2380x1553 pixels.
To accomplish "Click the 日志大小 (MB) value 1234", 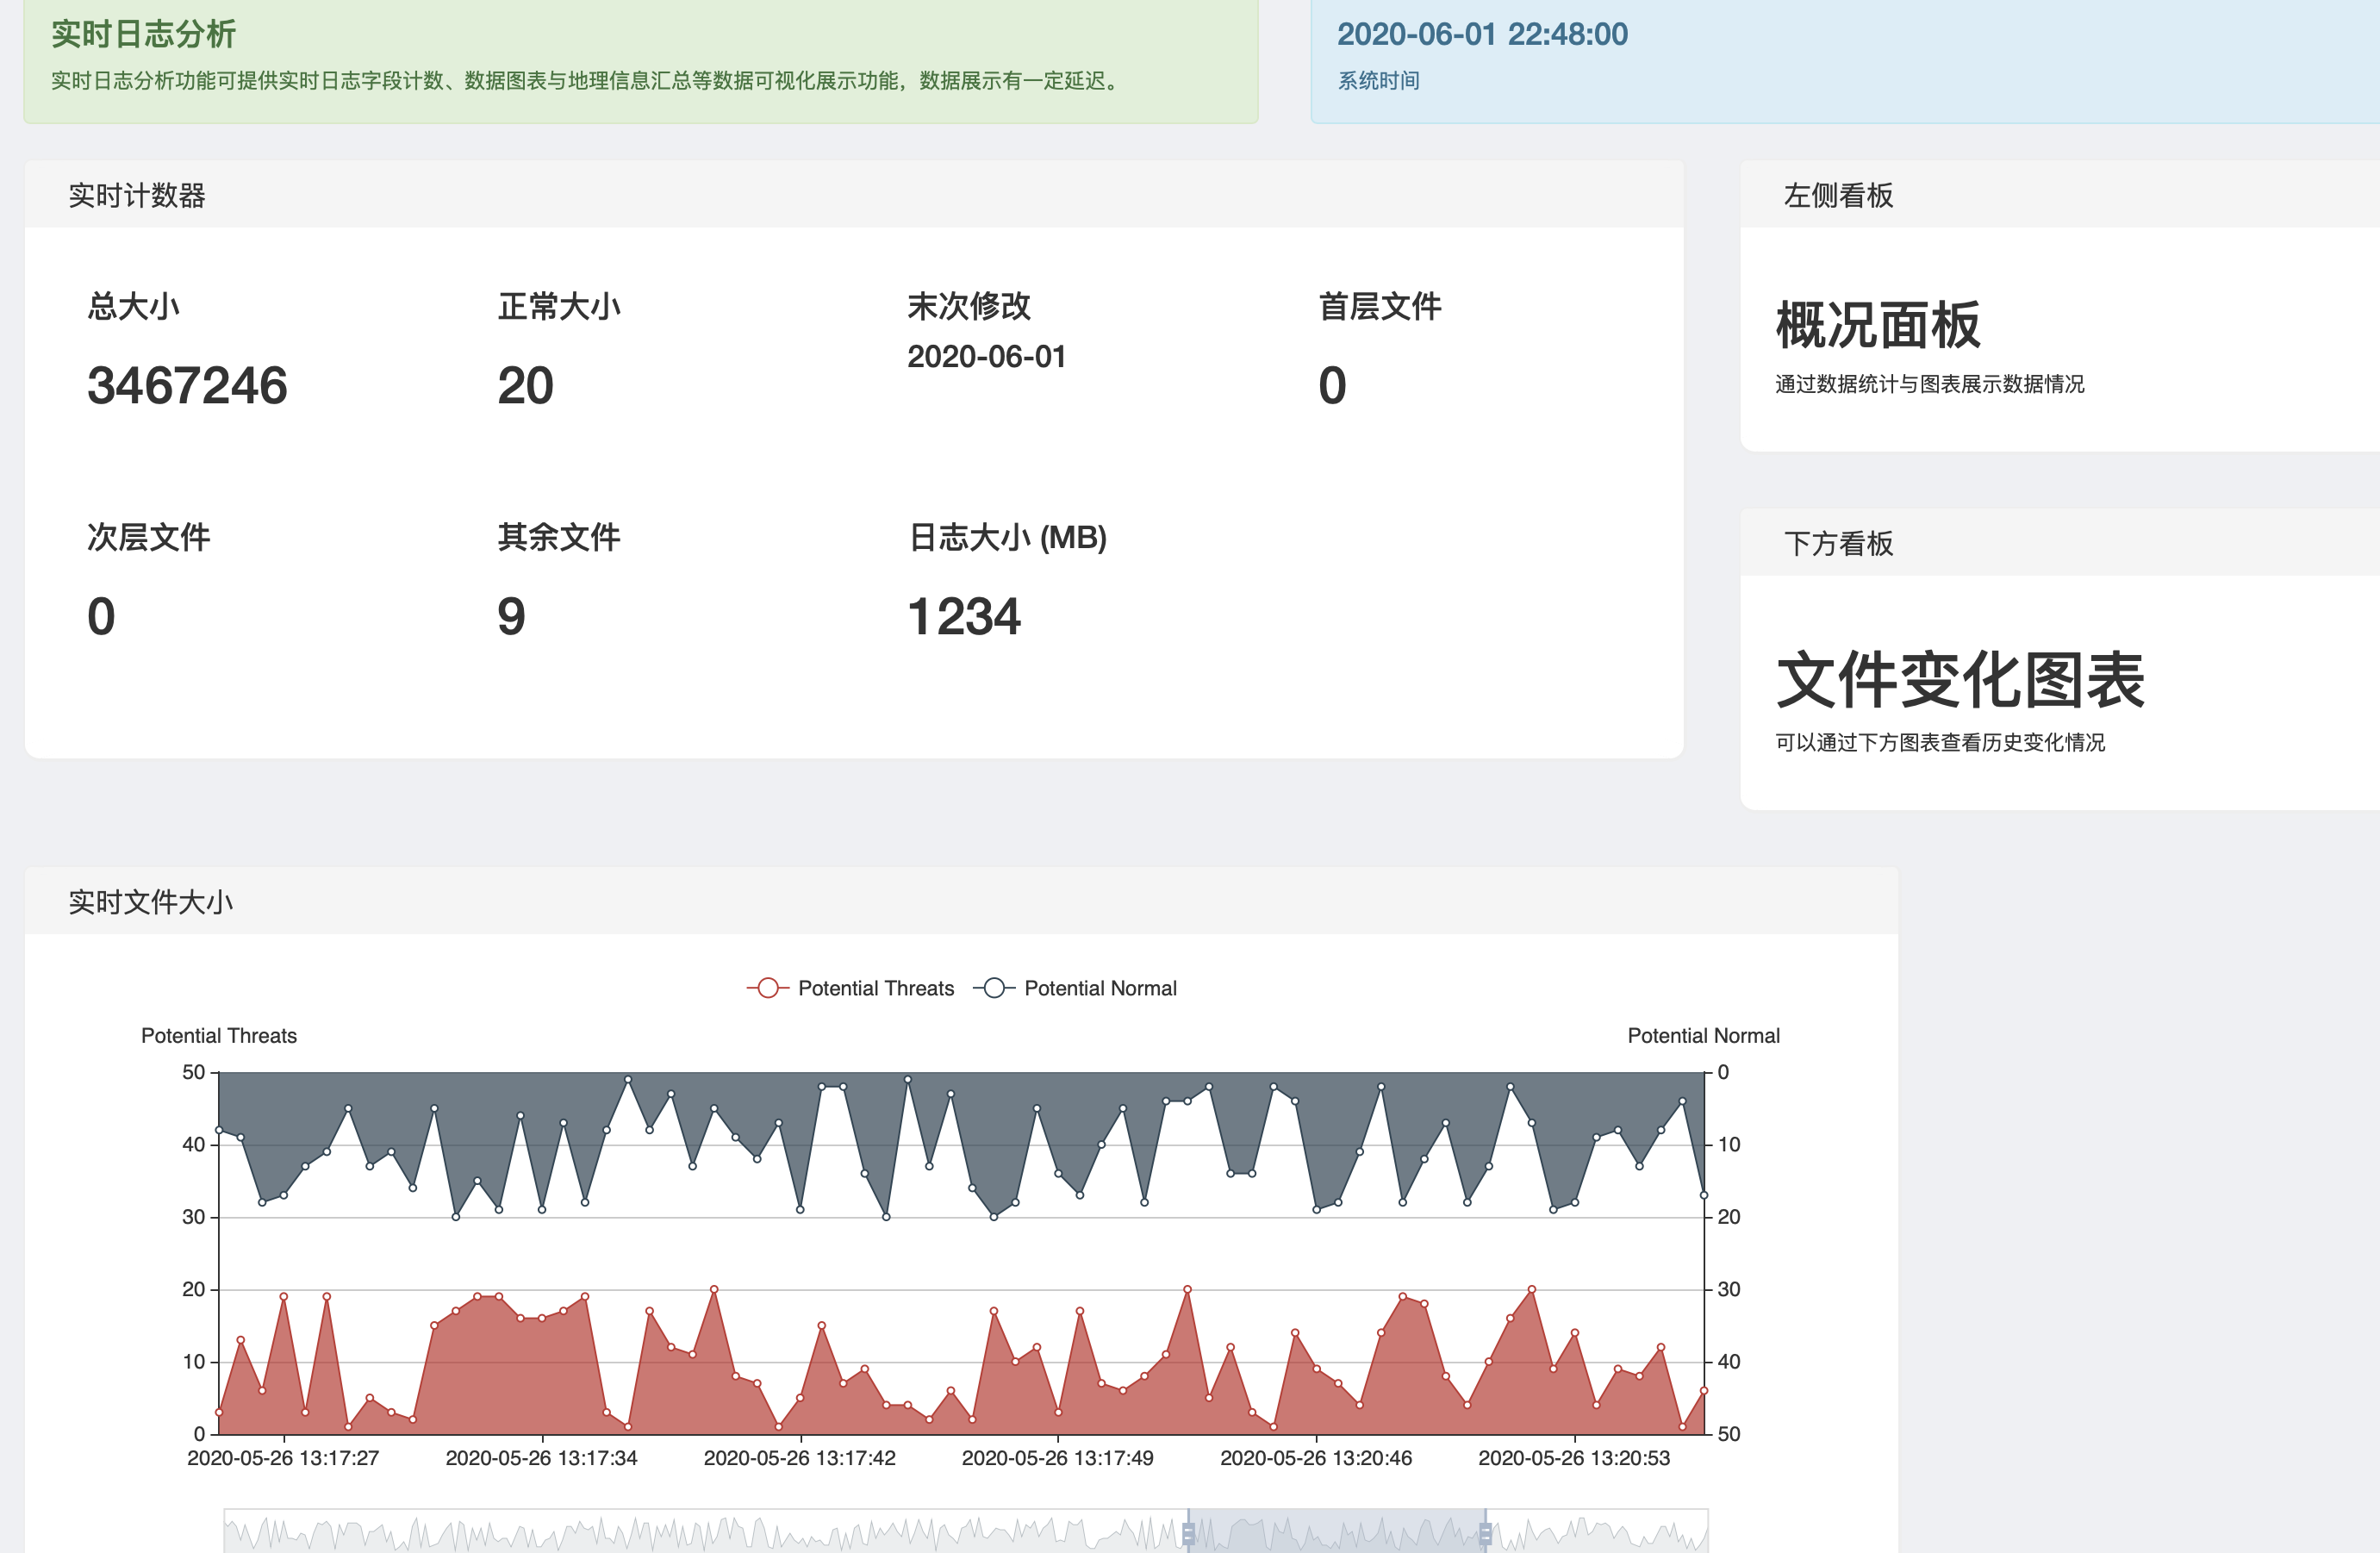I will [963, 616].
